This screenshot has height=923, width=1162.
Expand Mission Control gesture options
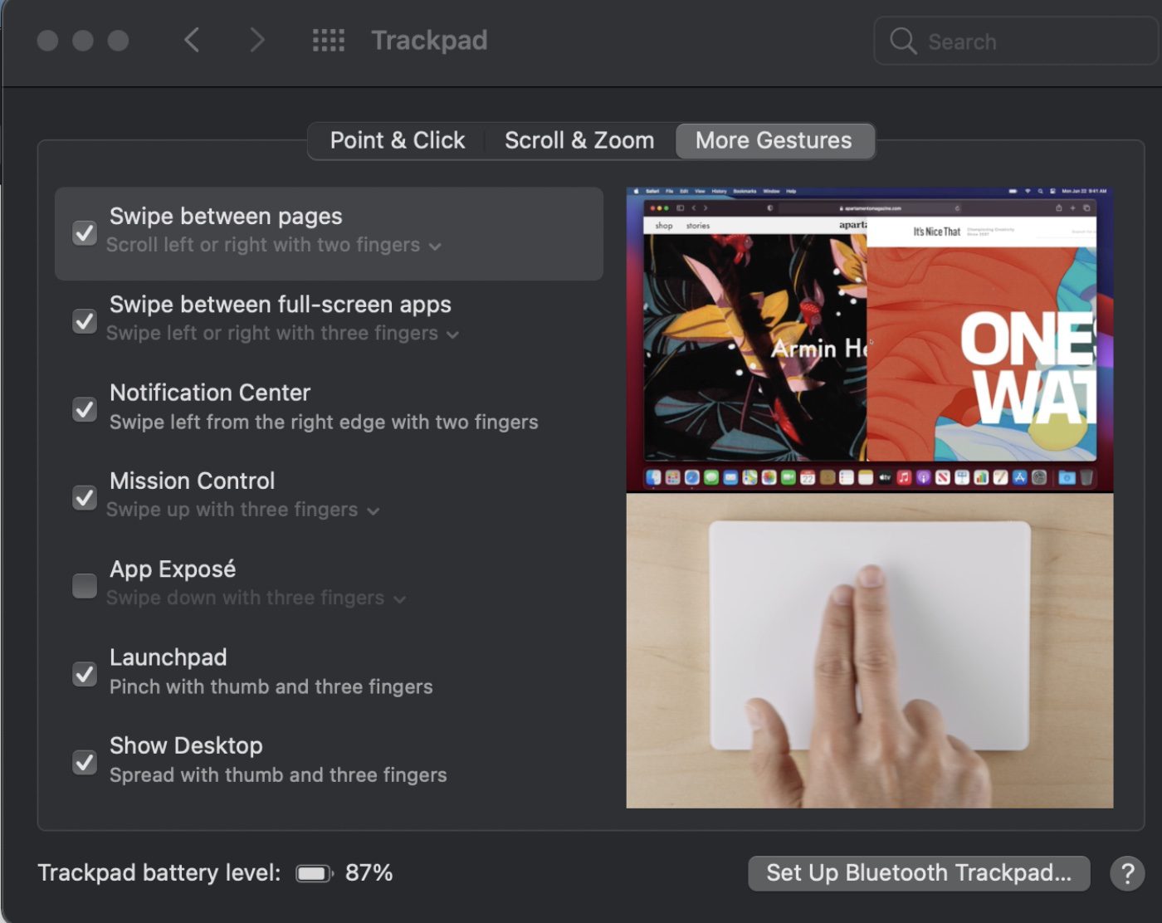pos(373,511)
